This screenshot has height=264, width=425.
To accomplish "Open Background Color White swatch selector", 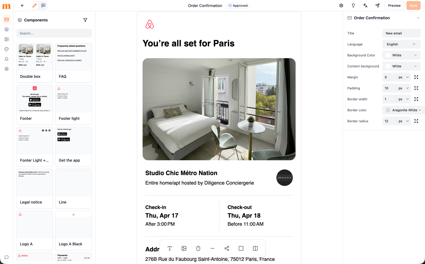I will point(401,55).
